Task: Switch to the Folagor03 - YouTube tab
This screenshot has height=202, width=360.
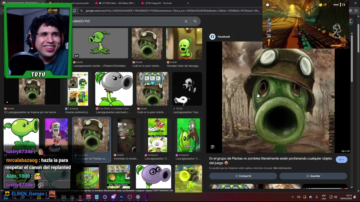Action: (159, 3)
